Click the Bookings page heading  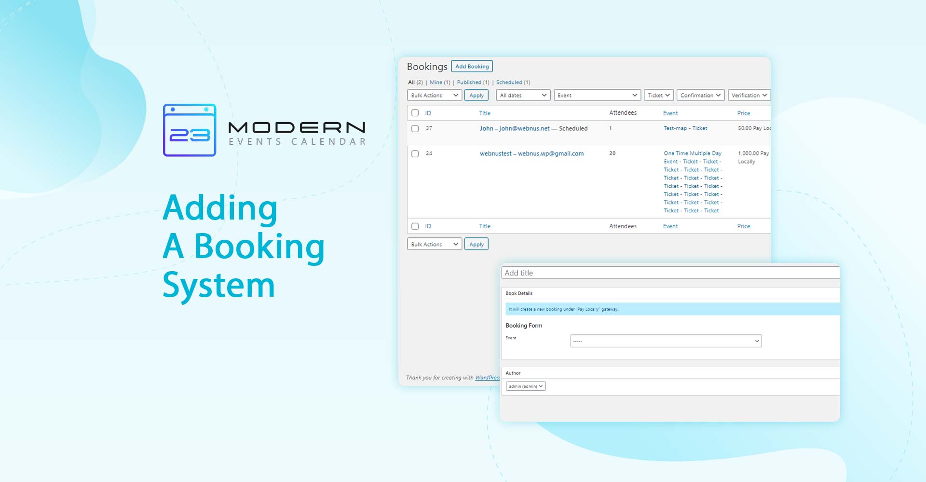(427, 67)
